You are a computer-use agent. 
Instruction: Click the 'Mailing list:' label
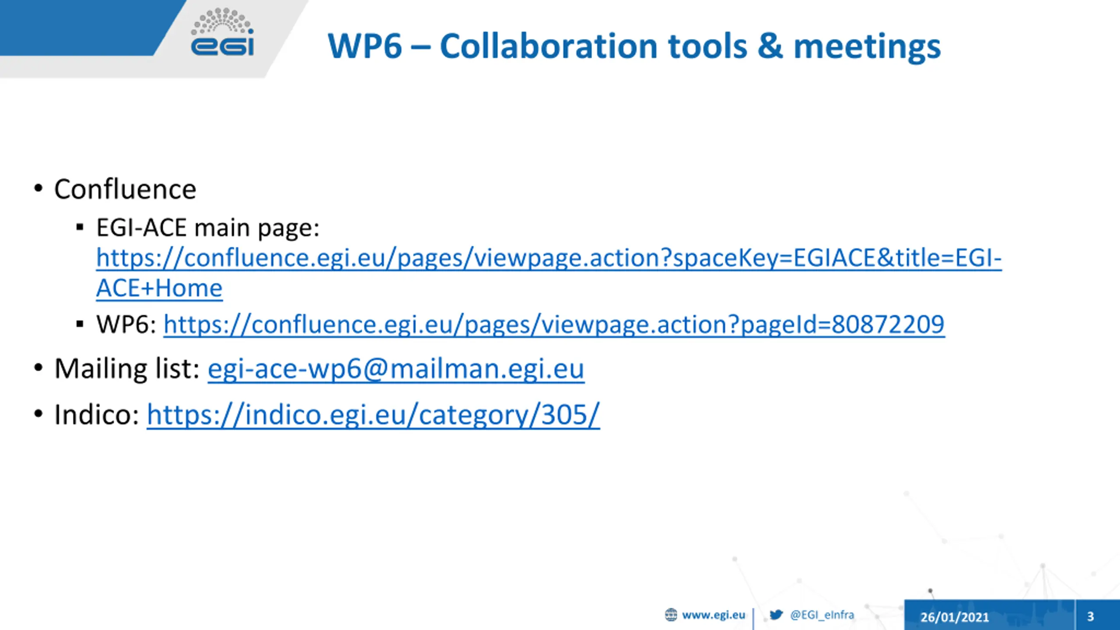127,368
